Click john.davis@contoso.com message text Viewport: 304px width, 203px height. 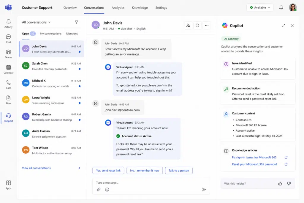point(122,110)
